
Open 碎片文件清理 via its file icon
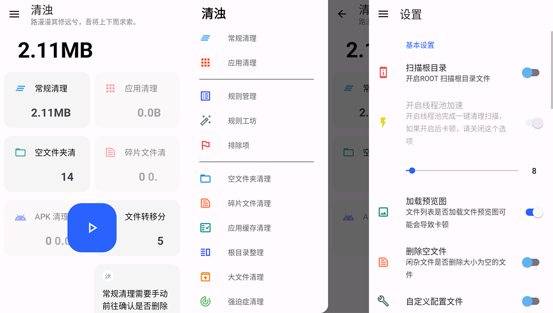tap(206, 203)
